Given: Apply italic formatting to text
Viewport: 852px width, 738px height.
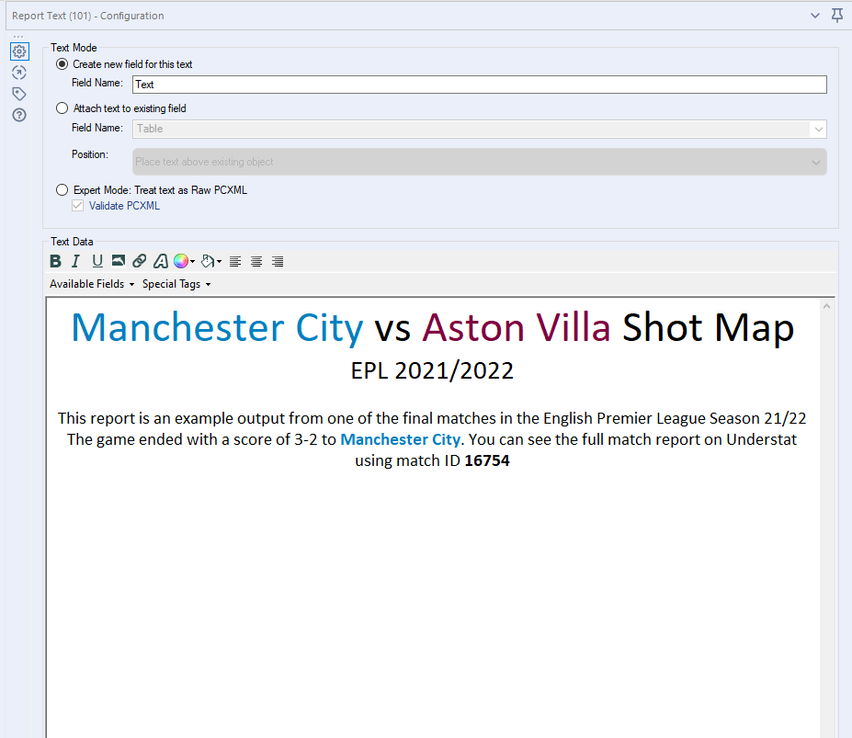Looking at the screenshot, I should click(x=76, y=262).
